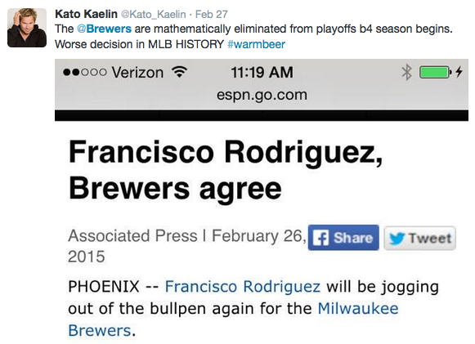Open the Milwaukee Brewers team link
The image size is (475, 344).
[233, 319]
